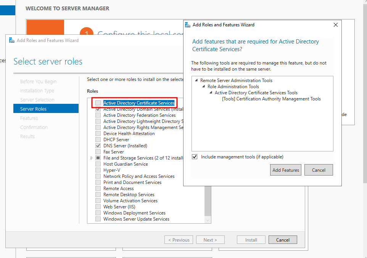Toggle Active Directory Federation Services checkbox
367x258 pixels.
coord(98,115)
